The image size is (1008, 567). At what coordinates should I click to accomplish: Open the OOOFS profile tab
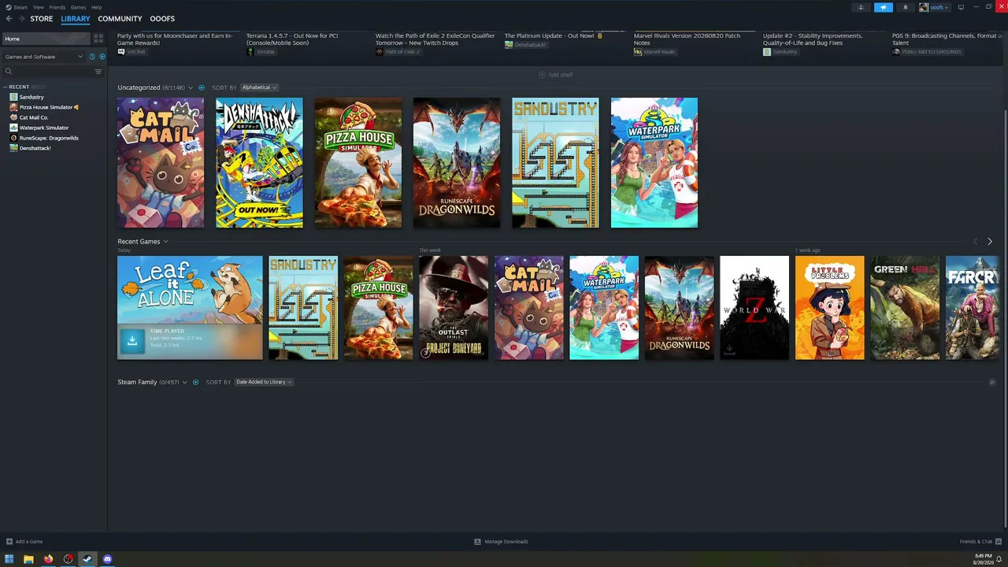(162, 19)
